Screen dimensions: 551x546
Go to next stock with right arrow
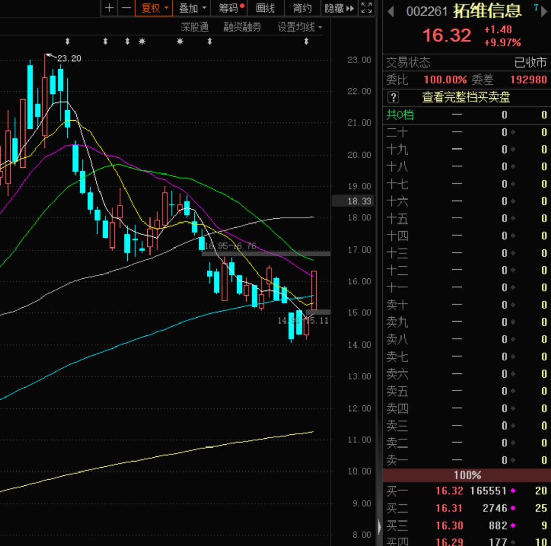544,11
